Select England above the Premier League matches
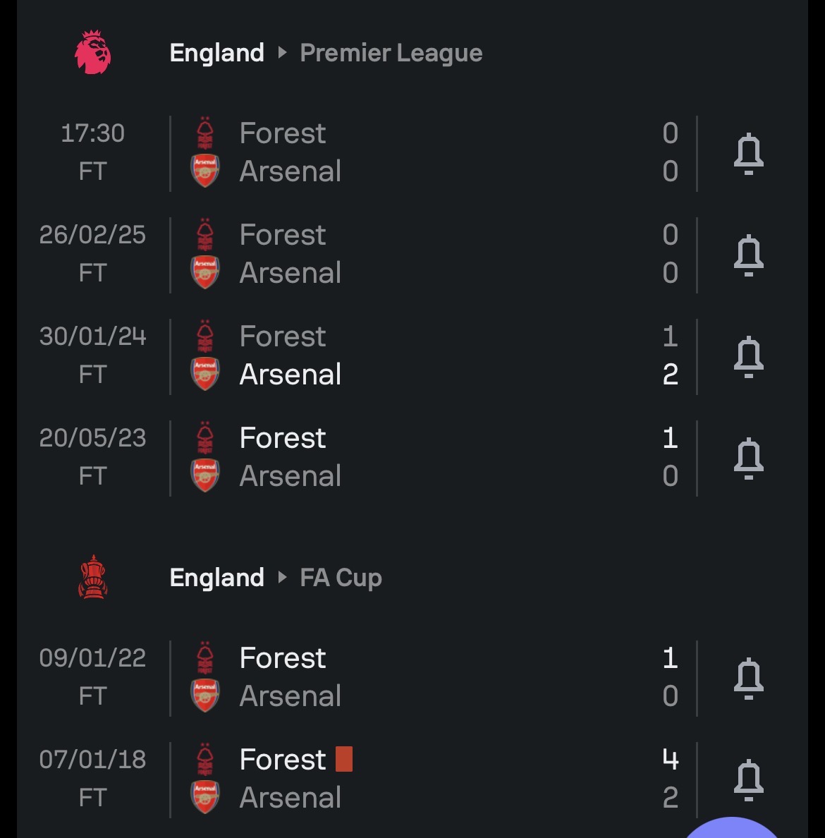 [217, 53]
